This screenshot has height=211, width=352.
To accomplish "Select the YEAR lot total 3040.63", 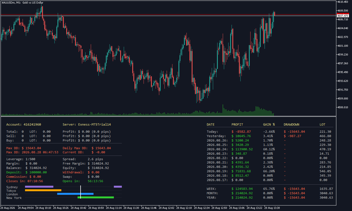I will 326,198.
